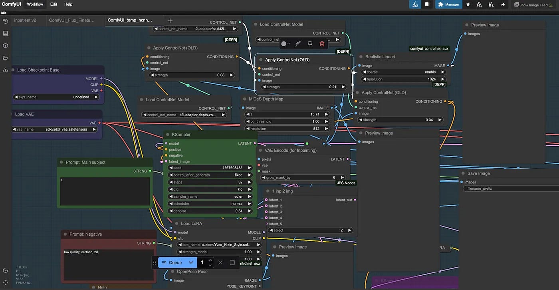Decrease cfg value with left arrow in KSampler
The image size is (559, 290).
tap(171, 189)
